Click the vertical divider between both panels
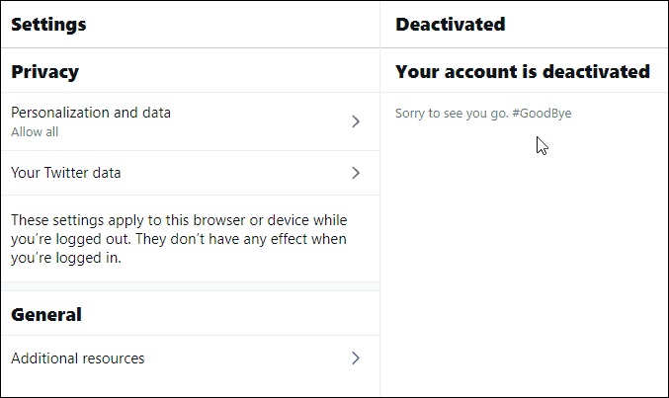Viewport: 669px width, 398px height. [380, 247]
